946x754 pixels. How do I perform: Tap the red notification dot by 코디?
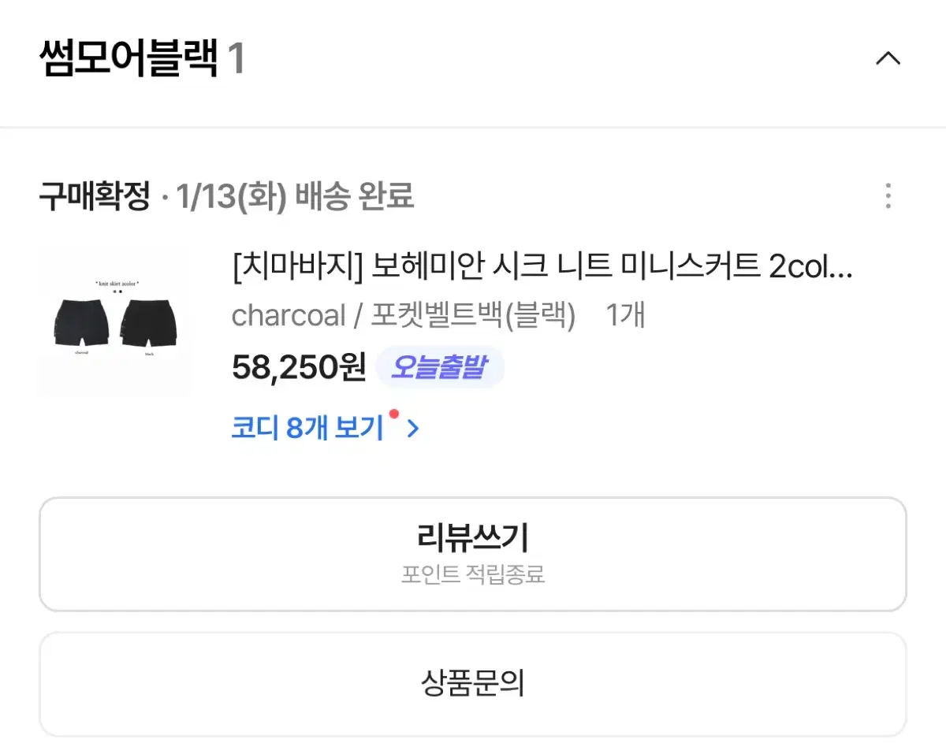click(x=393, y=414)
